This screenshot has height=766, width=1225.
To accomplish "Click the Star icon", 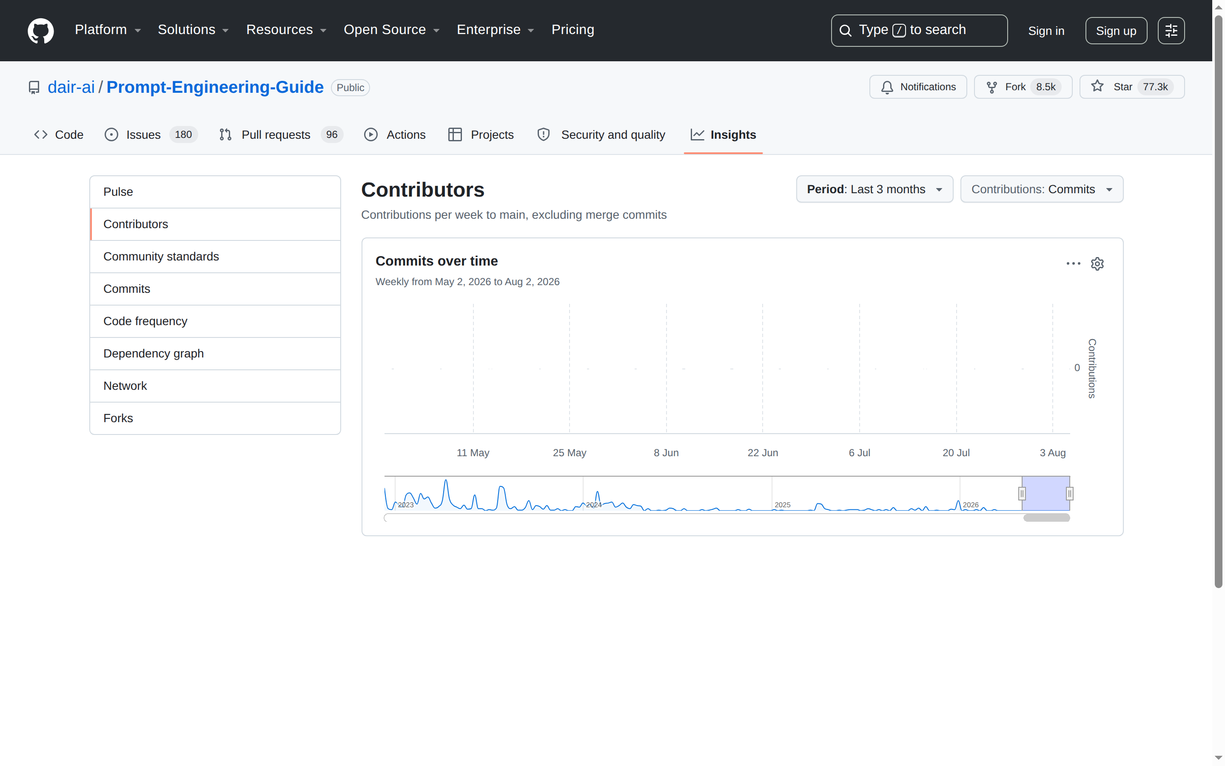I will point(1097,87).
